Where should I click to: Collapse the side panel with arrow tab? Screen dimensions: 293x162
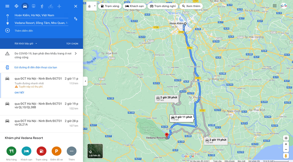pos(85,81)
